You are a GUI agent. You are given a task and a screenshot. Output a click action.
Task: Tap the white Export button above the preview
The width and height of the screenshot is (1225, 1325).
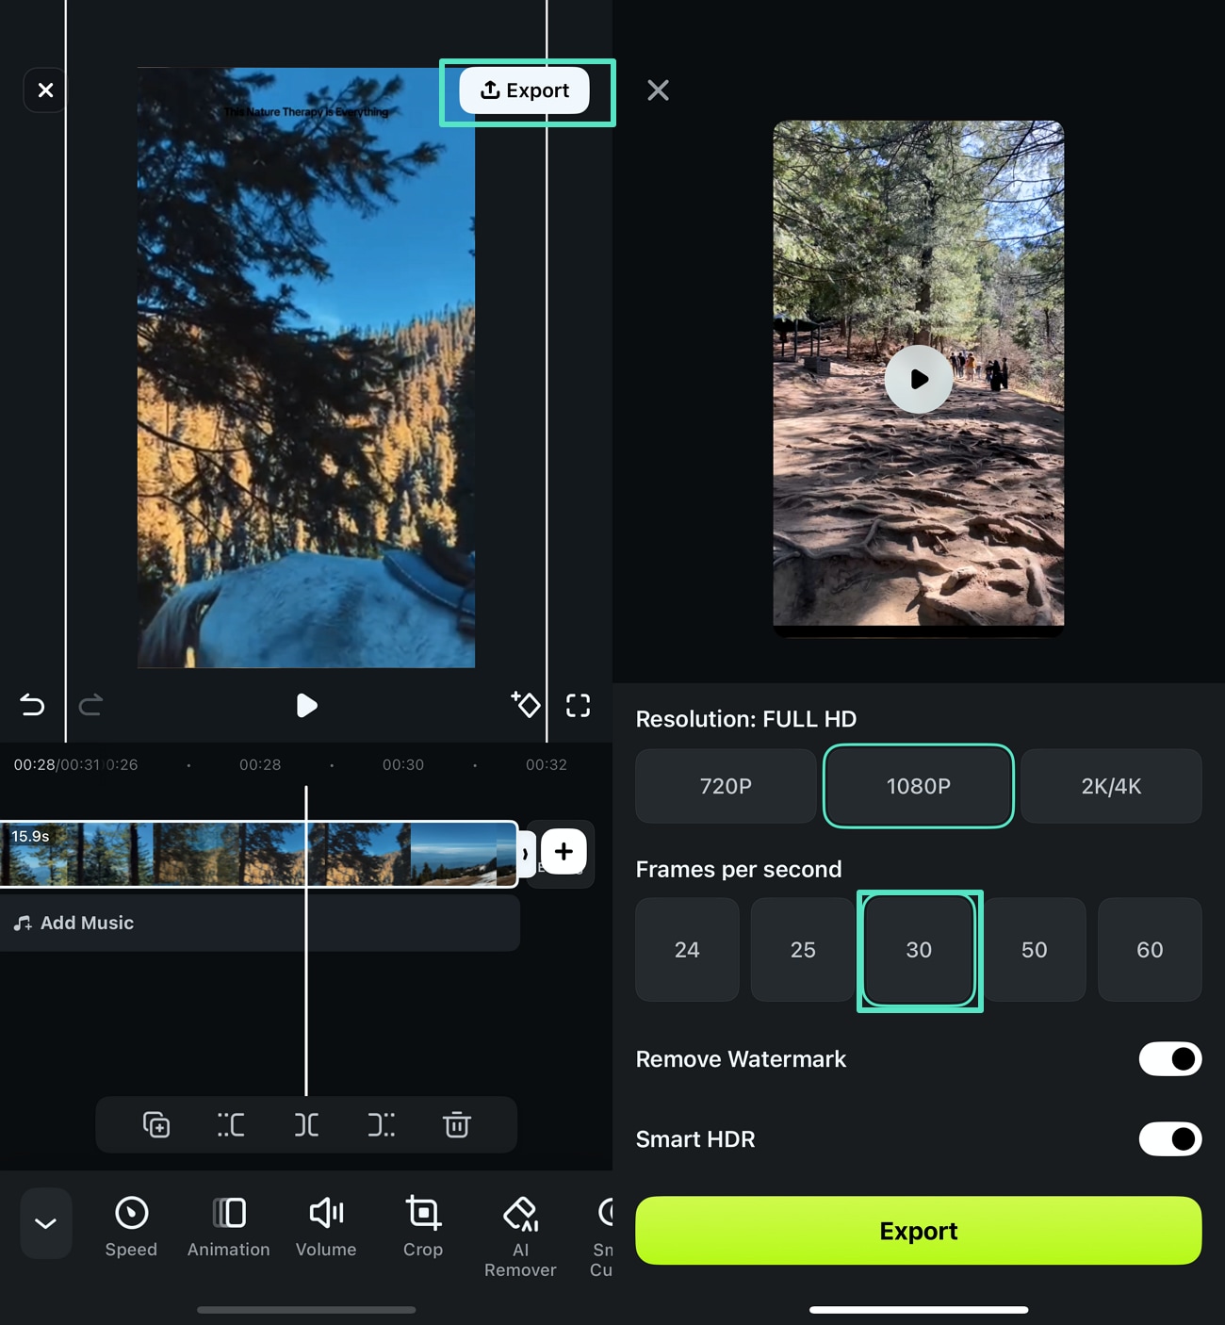[524, 90]
